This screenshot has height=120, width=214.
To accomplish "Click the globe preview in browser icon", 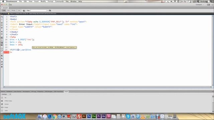I will tap(24, 10).
